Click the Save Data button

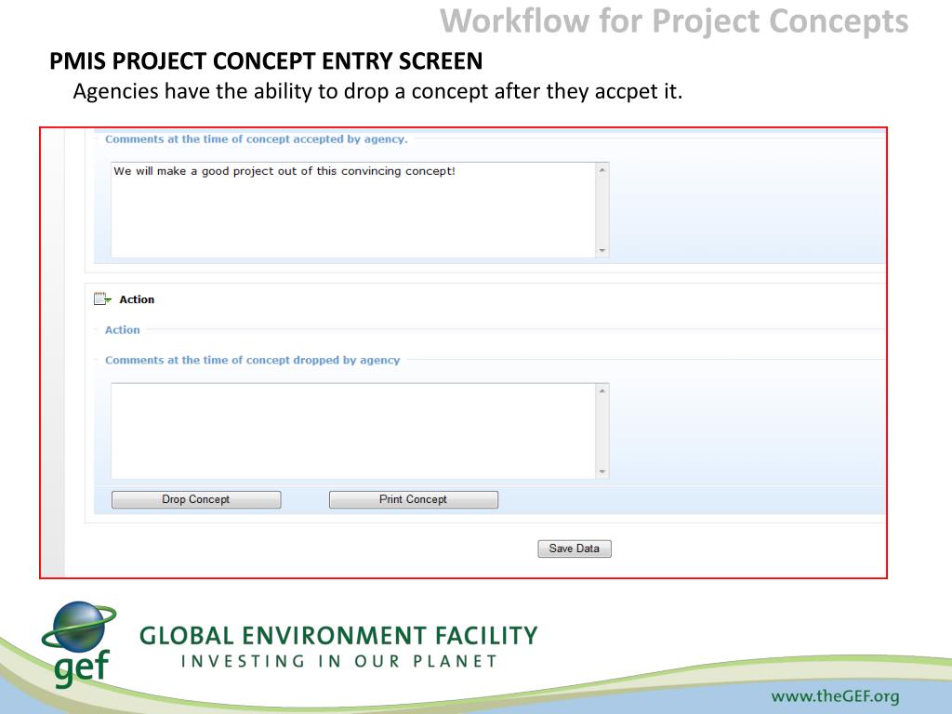(575, 549)
